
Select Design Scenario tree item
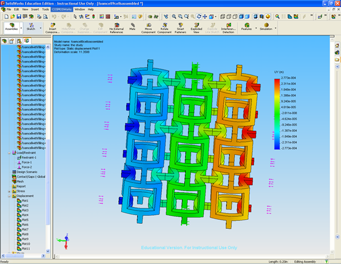(25, 172)
